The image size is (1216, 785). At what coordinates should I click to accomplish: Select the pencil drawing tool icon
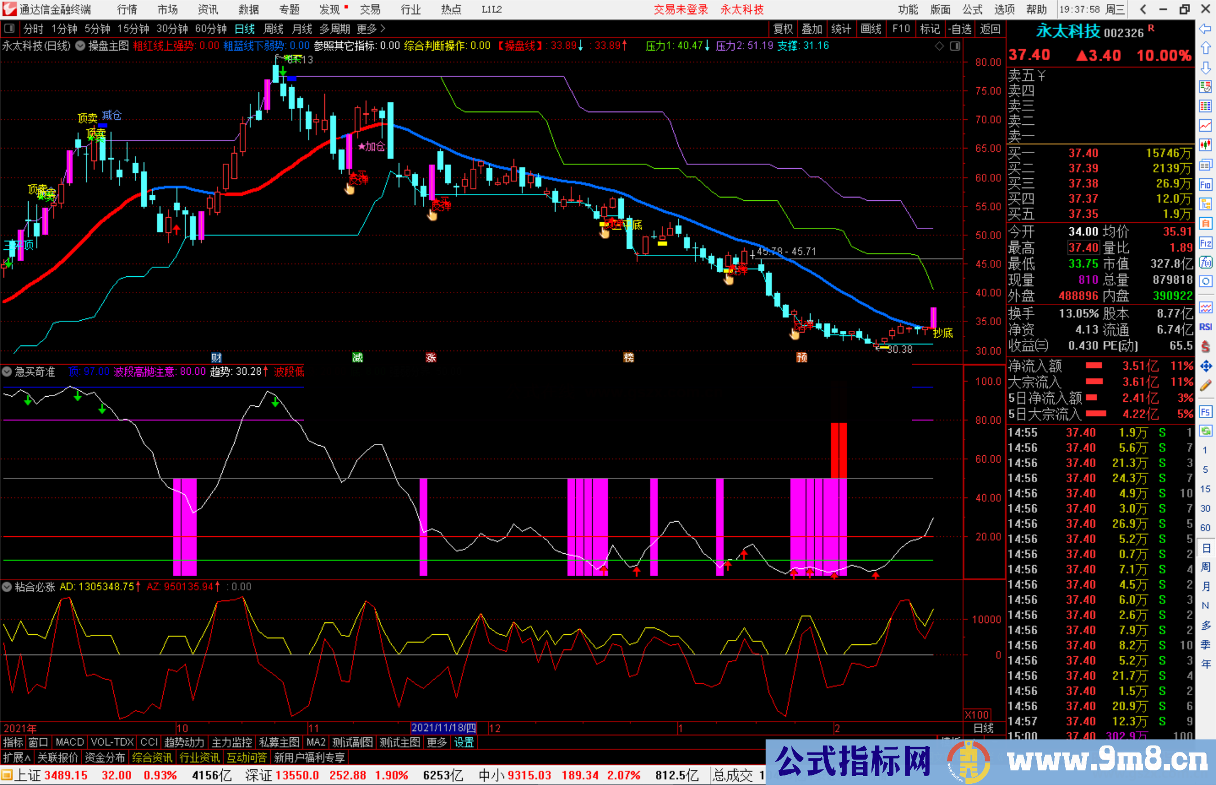[1205, 385]
